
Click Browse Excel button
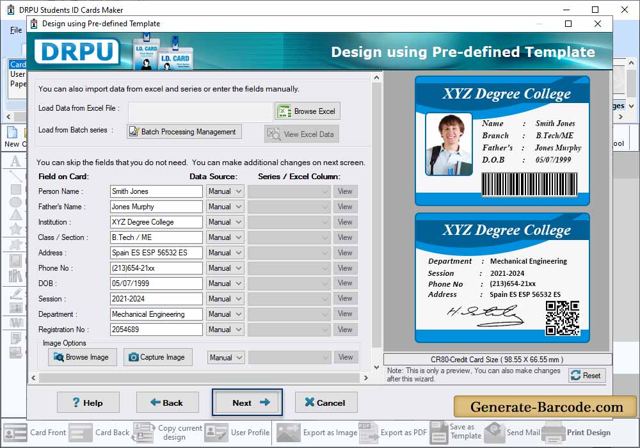[x=307, y=111]
